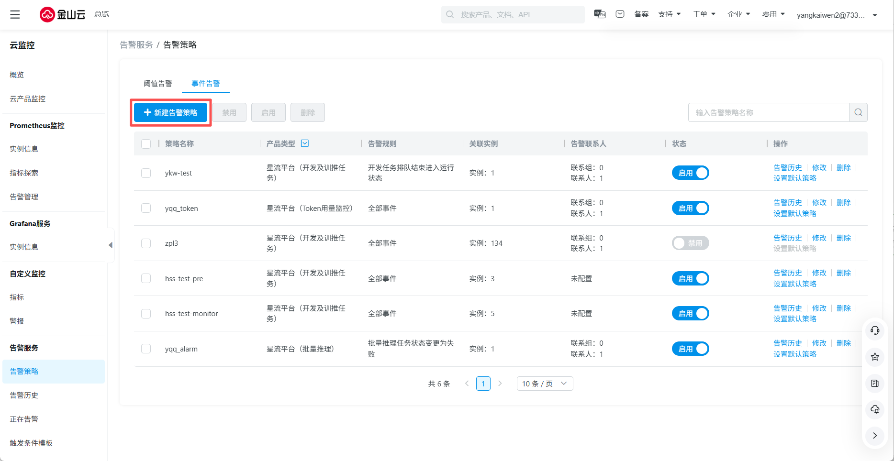Click the Kingsoft Cloud logo

click(x=62, y=14)
